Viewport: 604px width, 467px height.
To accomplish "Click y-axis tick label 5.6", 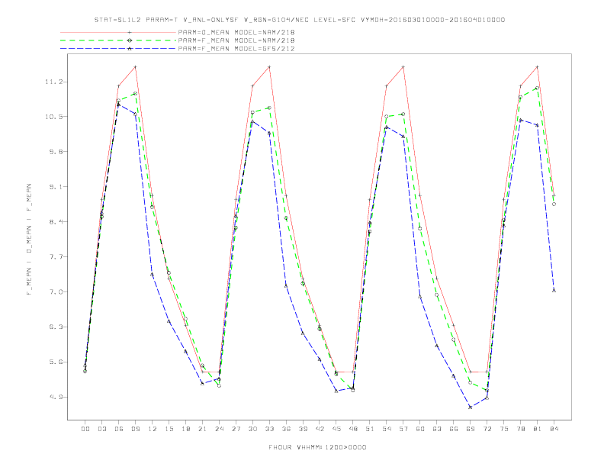I will pos(56,362).
